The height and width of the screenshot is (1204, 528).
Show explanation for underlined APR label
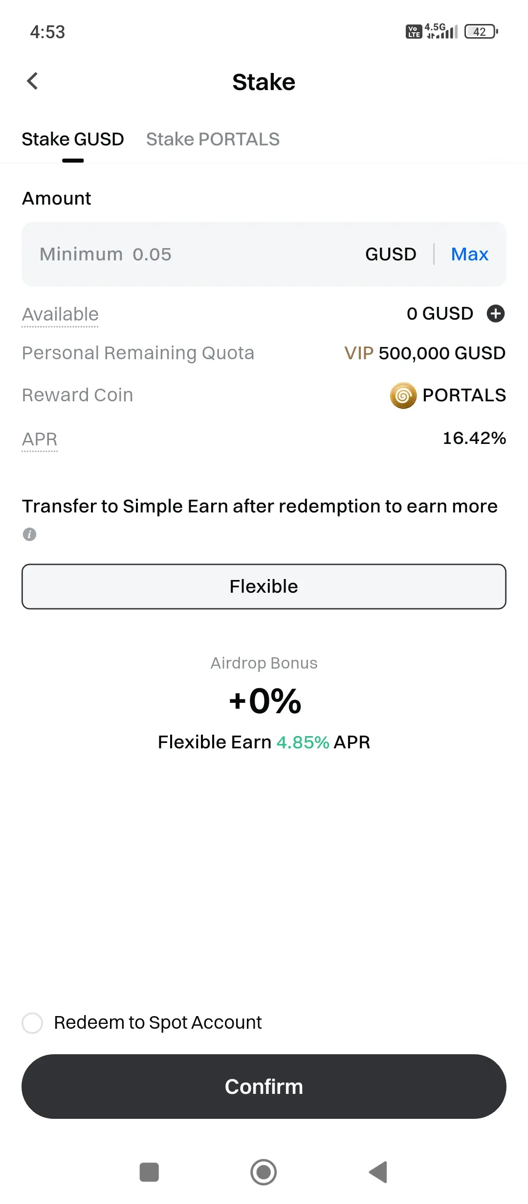(x=40, y=439)
